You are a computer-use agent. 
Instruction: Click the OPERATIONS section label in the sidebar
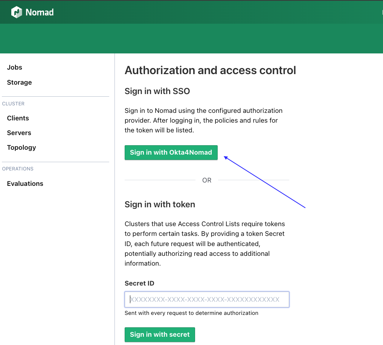(18, 169)
